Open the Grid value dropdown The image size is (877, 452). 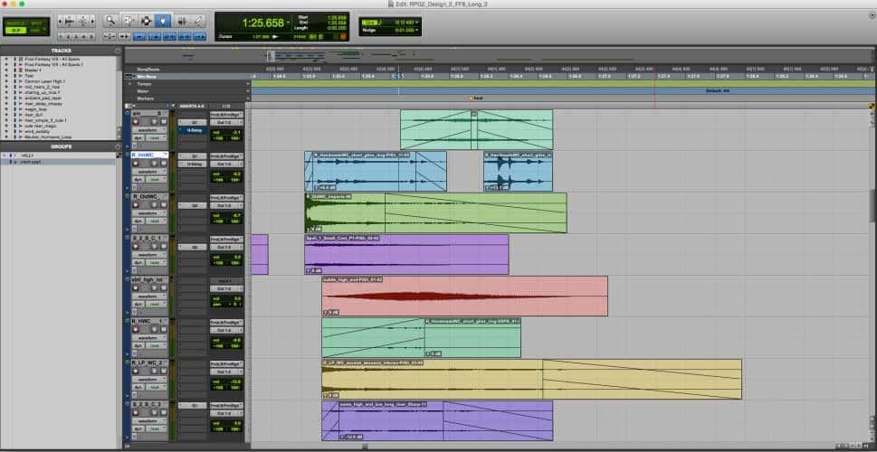419,22
